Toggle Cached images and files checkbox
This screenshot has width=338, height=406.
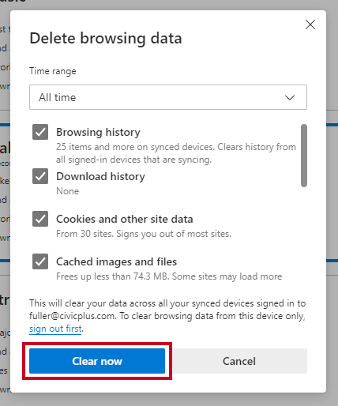[x=40, y=261]
